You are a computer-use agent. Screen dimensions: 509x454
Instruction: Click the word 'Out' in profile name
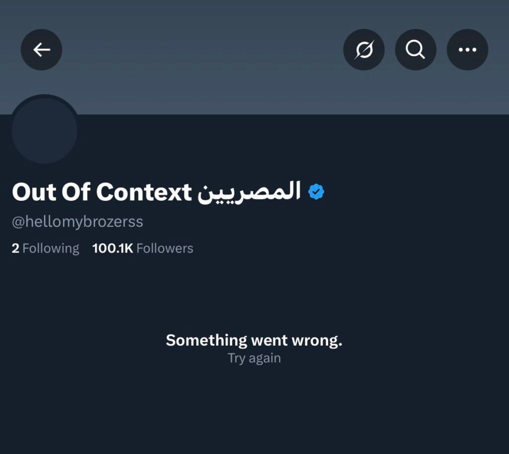tap(33, 192)
